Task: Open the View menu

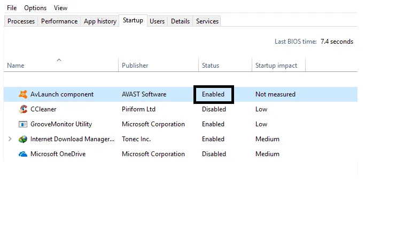Action: [60, 8]
